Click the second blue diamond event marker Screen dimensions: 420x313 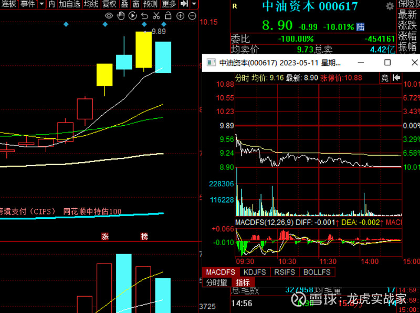point(105,24)
